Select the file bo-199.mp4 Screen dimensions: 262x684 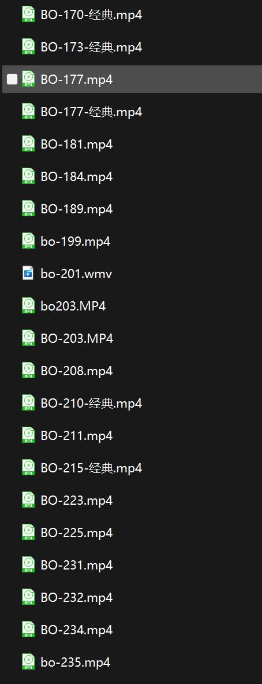(75, 241)
